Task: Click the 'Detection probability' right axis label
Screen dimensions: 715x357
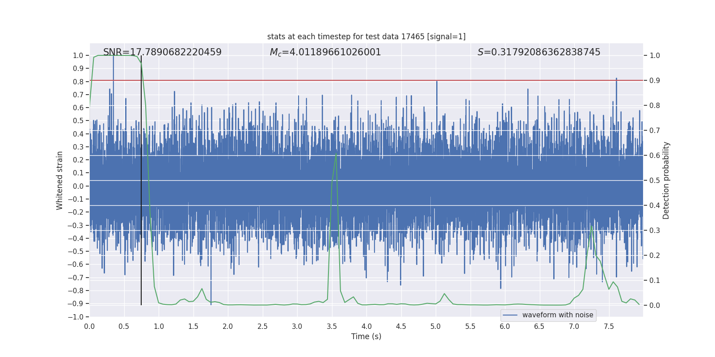Action: tap(666, 180)
